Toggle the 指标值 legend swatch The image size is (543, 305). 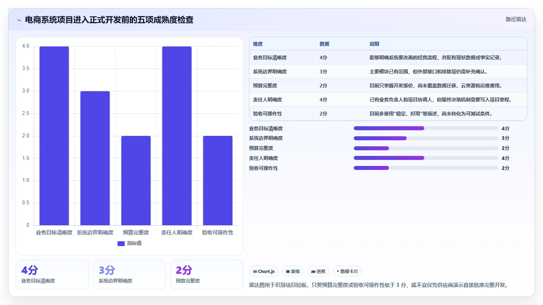tap(121, 243)
